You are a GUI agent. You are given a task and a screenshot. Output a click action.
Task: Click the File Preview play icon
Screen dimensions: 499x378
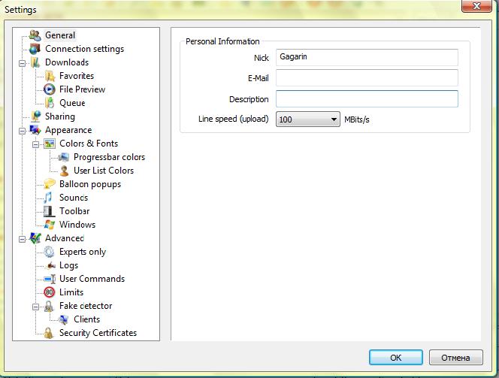(x=50, y=89)
